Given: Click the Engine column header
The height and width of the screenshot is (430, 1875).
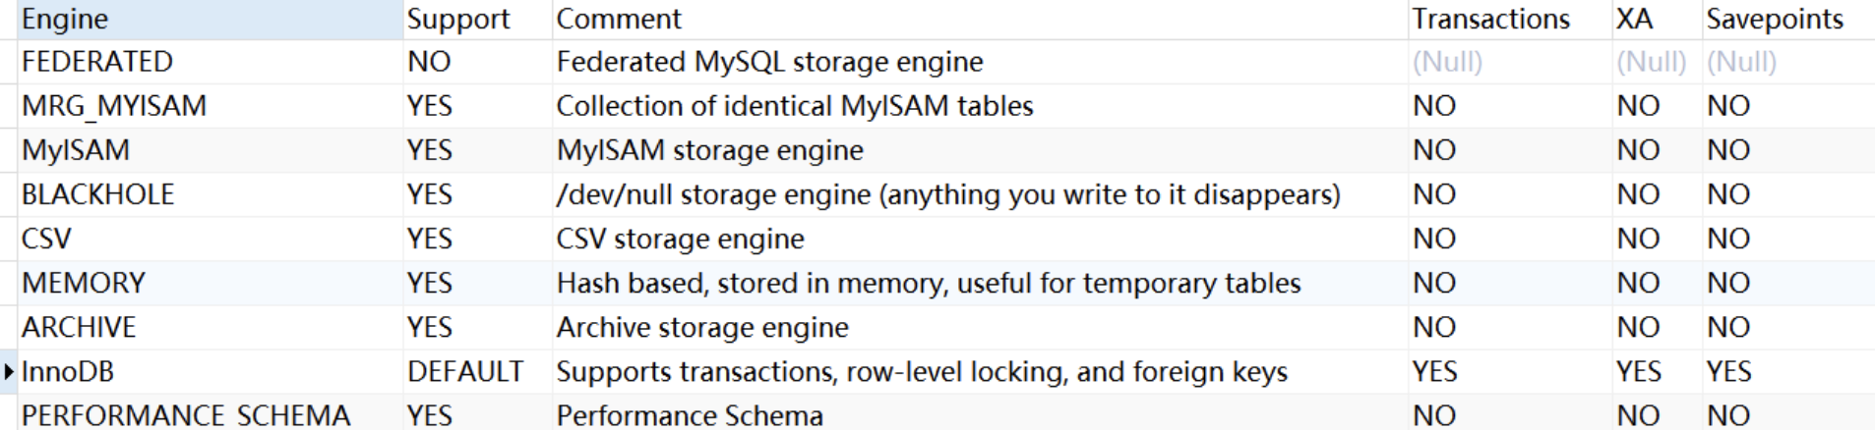Looking at the screenshot, I should [210, 20].
